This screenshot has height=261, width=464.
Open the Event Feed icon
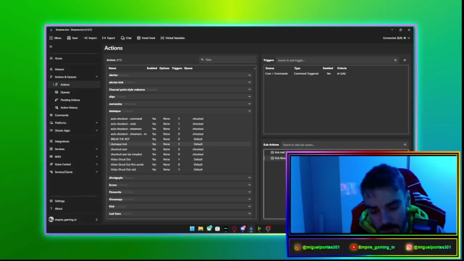[x=138, y=38]
